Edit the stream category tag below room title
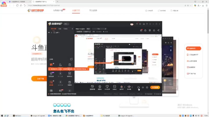Viewport: 209px width, 117px height. [83, 32]
